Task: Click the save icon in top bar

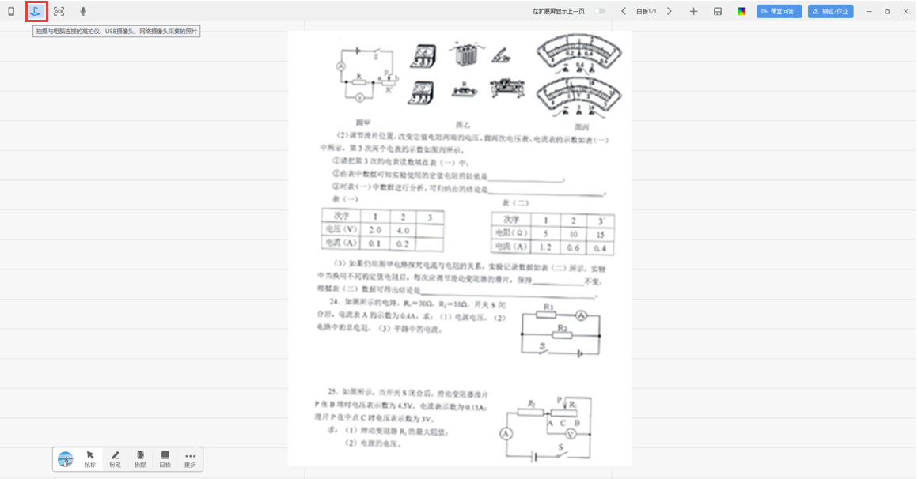Action: (718, 12)
